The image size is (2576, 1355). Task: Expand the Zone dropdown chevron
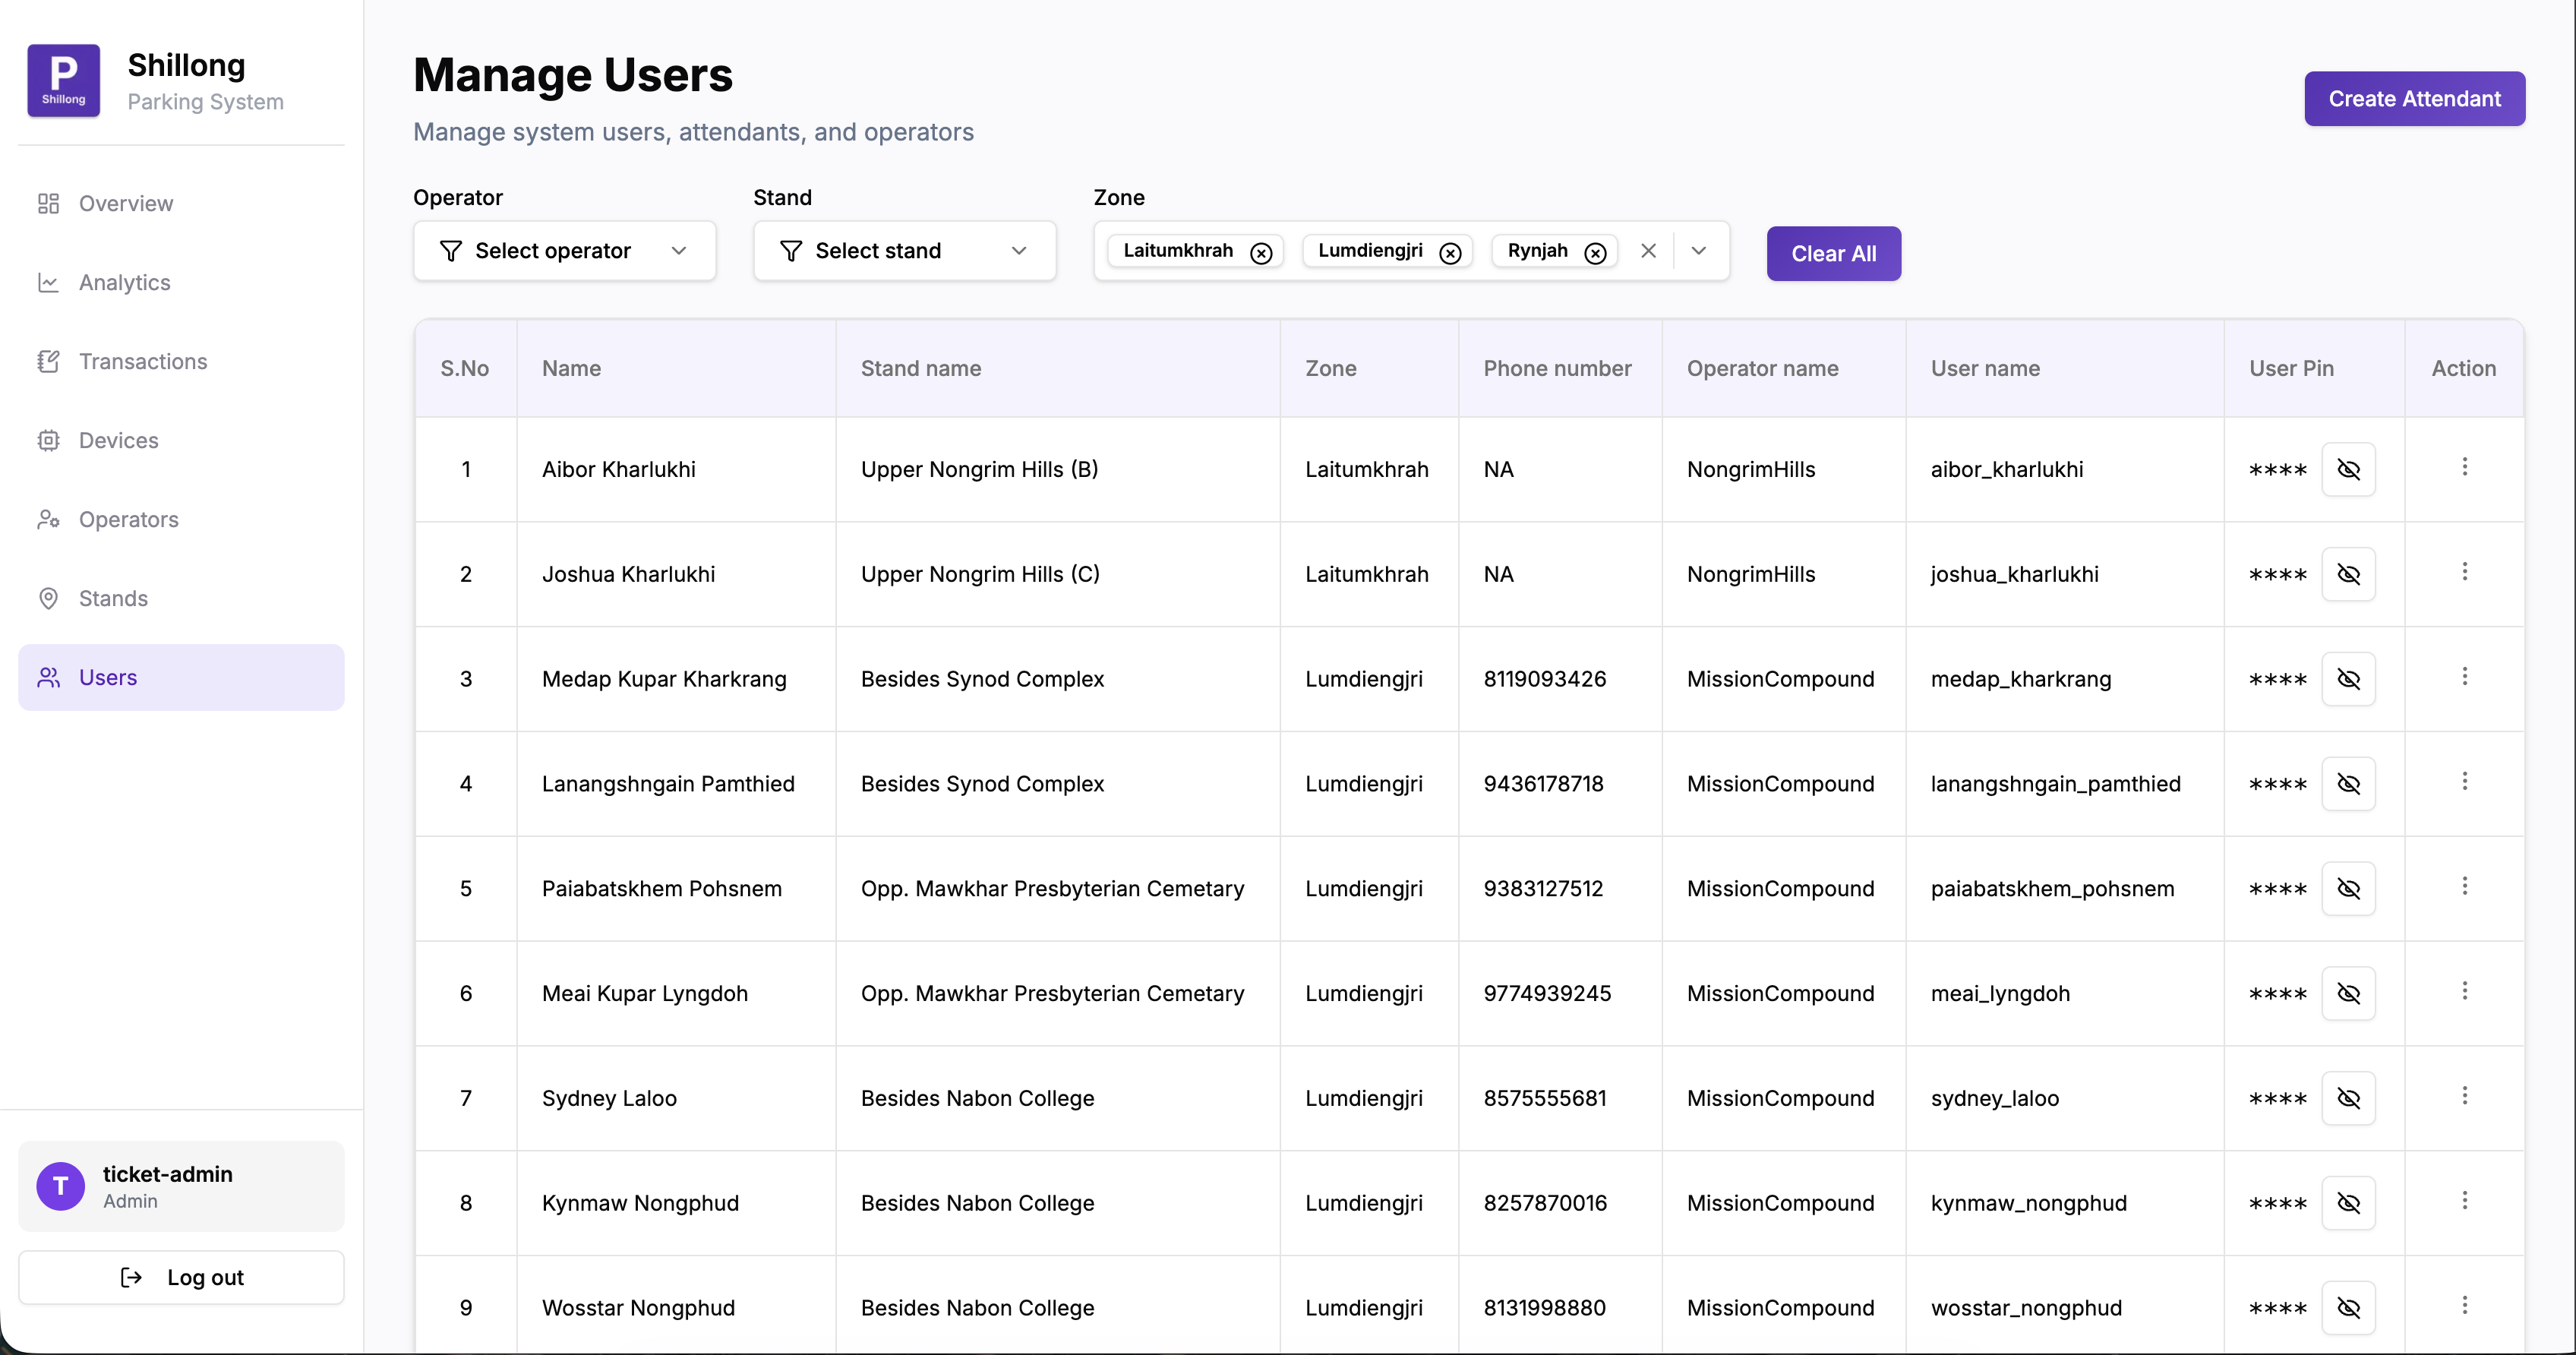[x=1698, y=251]
